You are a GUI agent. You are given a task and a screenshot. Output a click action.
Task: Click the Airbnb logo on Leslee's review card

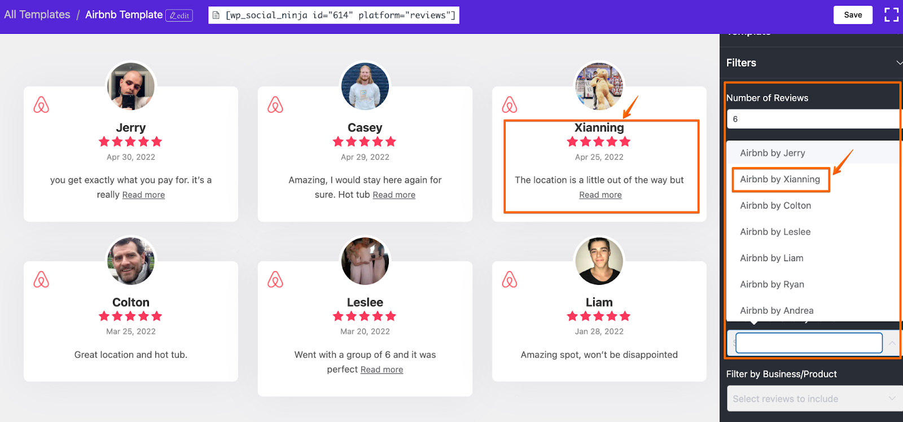(275, 280)
